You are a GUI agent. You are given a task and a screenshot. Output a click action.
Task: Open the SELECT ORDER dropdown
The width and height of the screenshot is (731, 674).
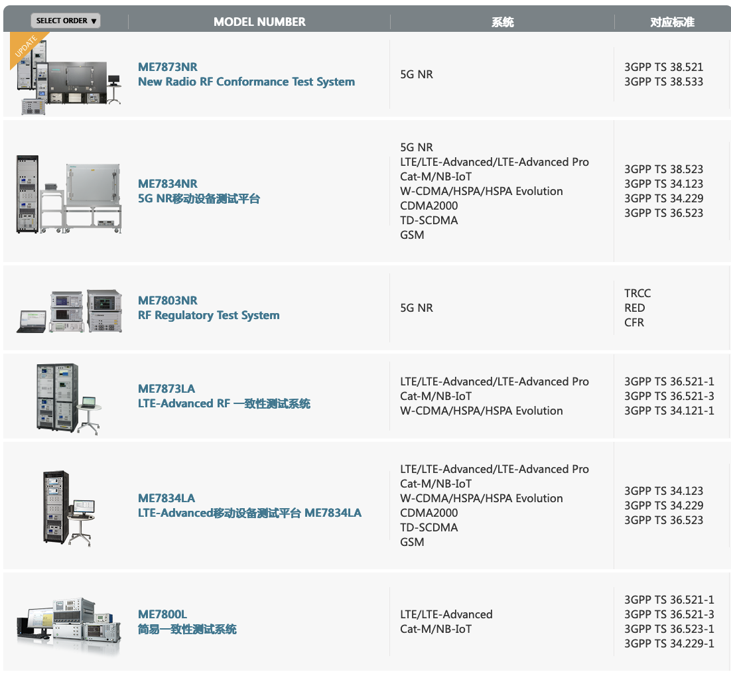(66, 21)
